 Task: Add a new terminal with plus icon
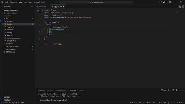168,90
